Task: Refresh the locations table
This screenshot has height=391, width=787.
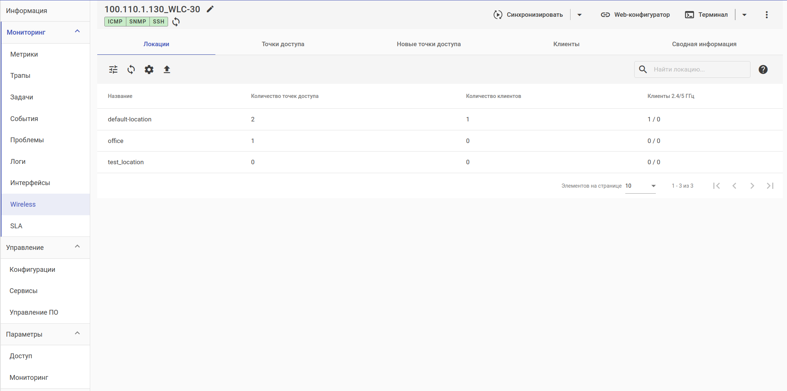Action: pos(131,70)
